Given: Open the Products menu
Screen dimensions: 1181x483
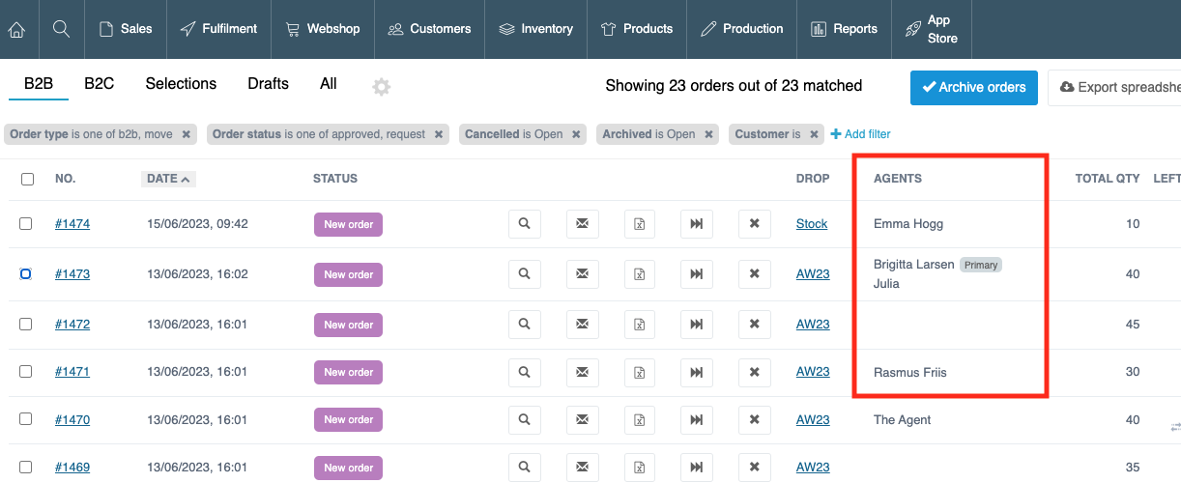Looking at the screenshot, I should point(636,29).
